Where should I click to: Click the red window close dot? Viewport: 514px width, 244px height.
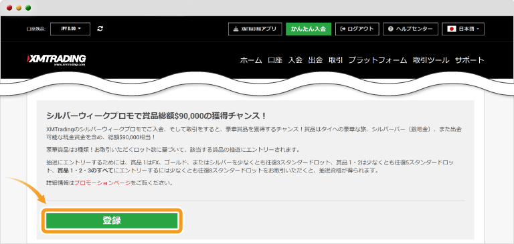pyautogui.click(x=9, y=8)
